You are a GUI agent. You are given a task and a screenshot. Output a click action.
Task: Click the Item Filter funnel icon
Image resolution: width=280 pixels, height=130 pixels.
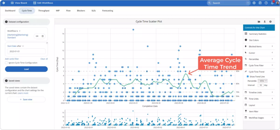click(246, 111)
